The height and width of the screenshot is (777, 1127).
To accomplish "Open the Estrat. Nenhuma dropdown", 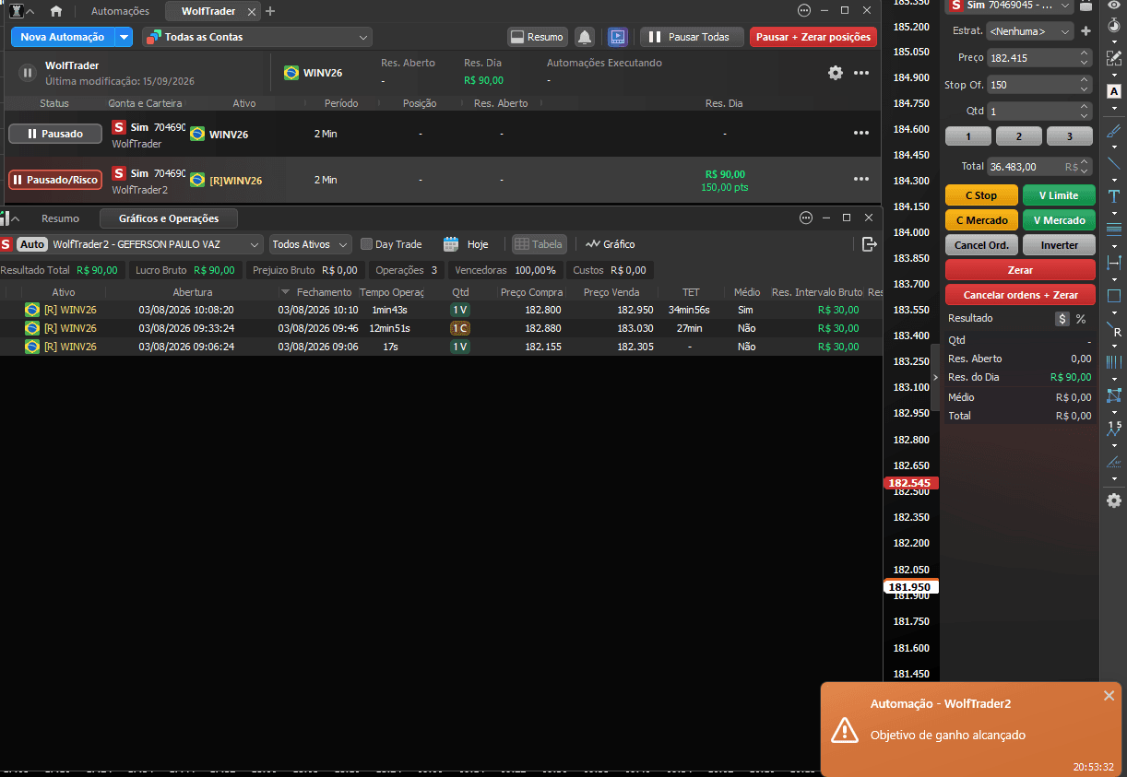I will tap(1030, 31).
